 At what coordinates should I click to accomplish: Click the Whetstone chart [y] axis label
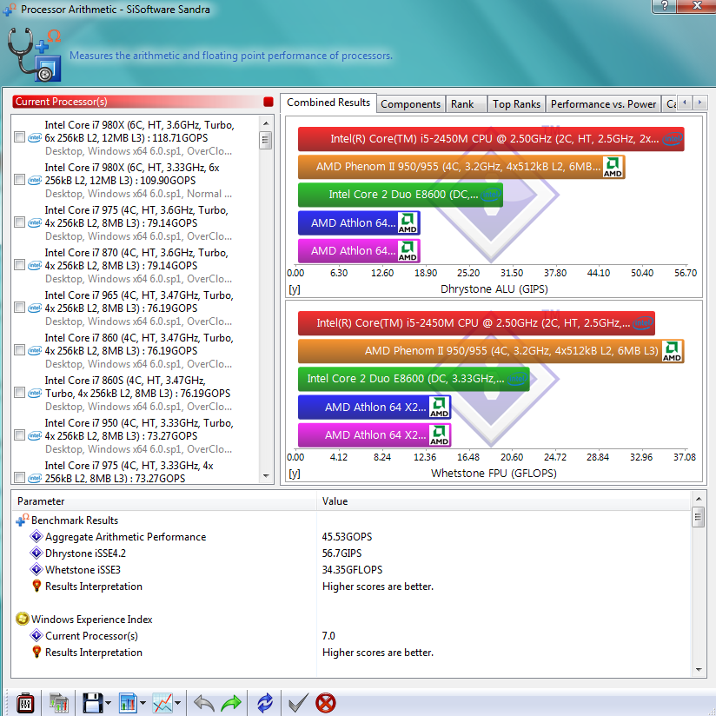click(x=295, y=474)
